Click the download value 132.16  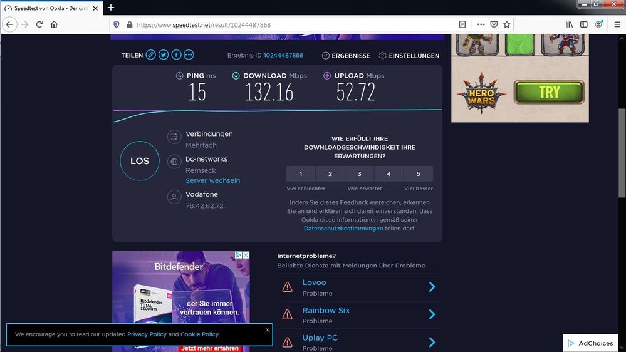[269, 92]
